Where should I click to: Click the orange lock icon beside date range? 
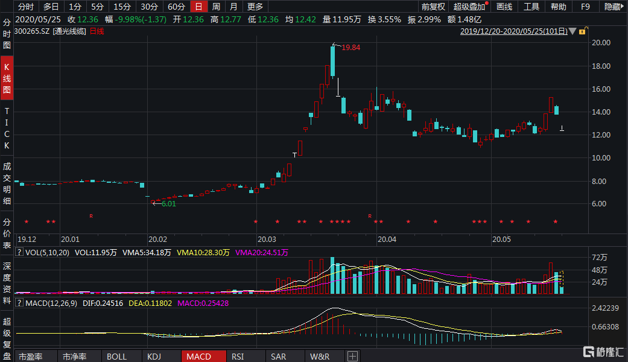pyautogui.click(x=582, y=31)
